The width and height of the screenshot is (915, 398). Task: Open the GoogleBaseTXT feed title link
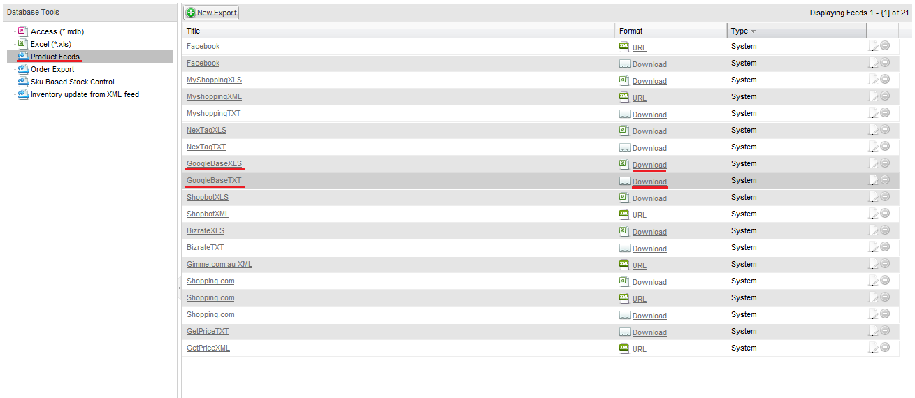tap(214, 180)
